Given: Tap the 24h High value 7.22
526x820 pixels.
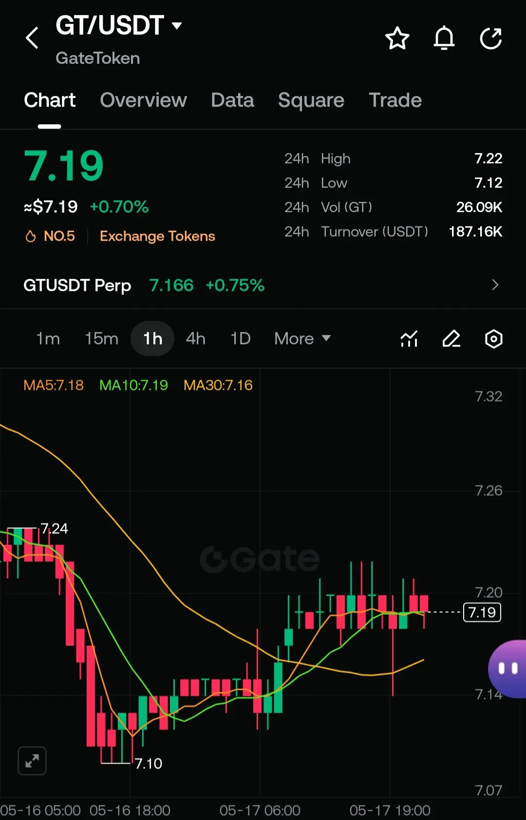Looking at the screenshot, I should [x=488, y=159].
